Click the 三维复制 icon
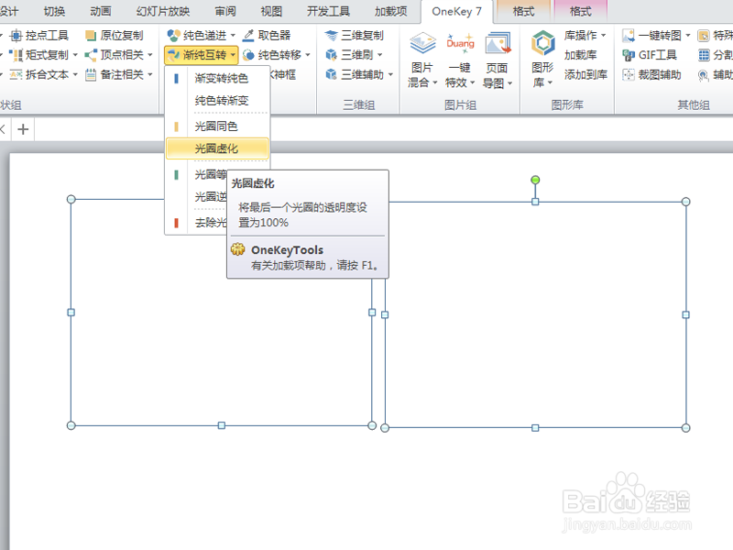The height and width of the screenshot is (550, 733). click(331, 36)
